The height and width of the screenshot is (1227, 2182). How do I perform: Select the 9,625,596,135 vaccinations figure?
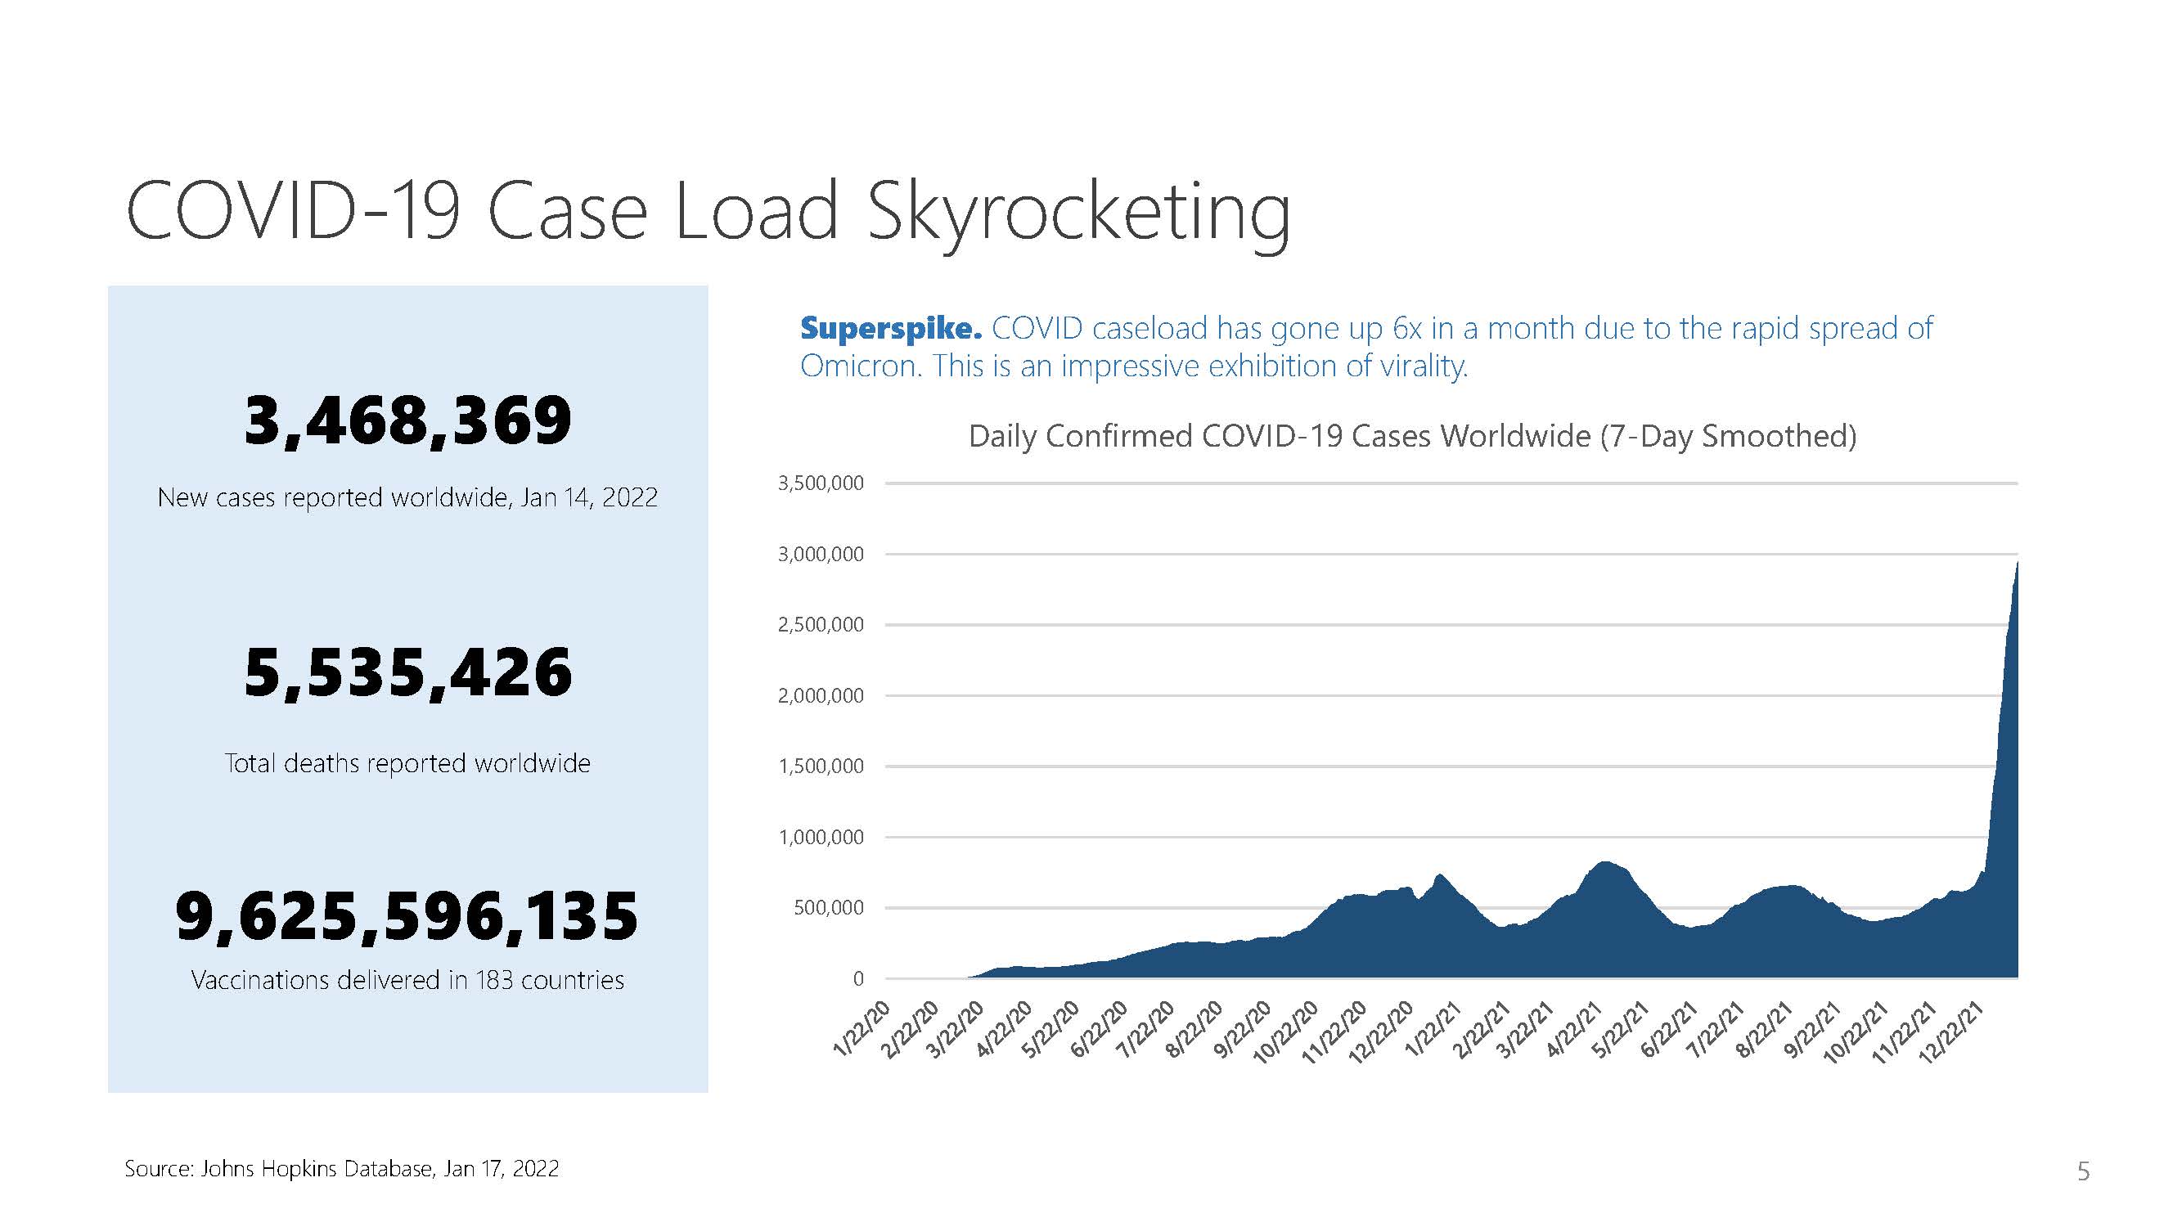[407, 916]
